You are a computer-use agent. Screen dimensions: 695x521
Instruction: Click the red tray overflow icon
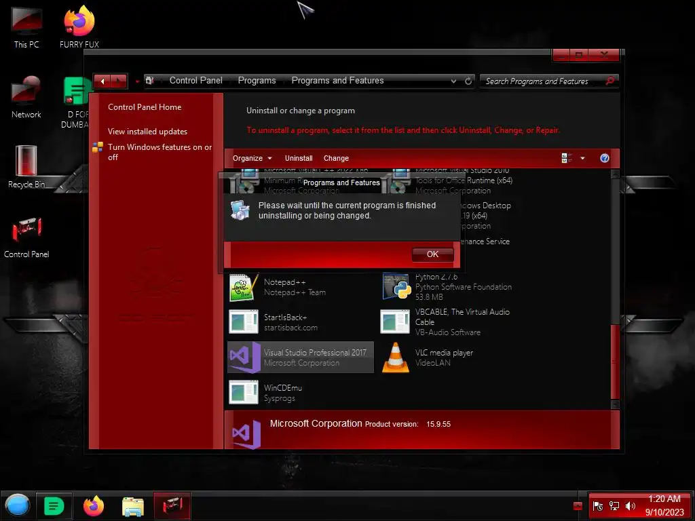pyautogui.click(x=578, y=506)
